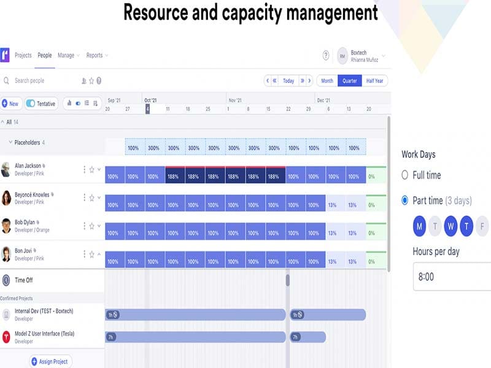The height and width of the screenshot is (368, 491).
Task: Go to the People tab
Action: [45, 55]
